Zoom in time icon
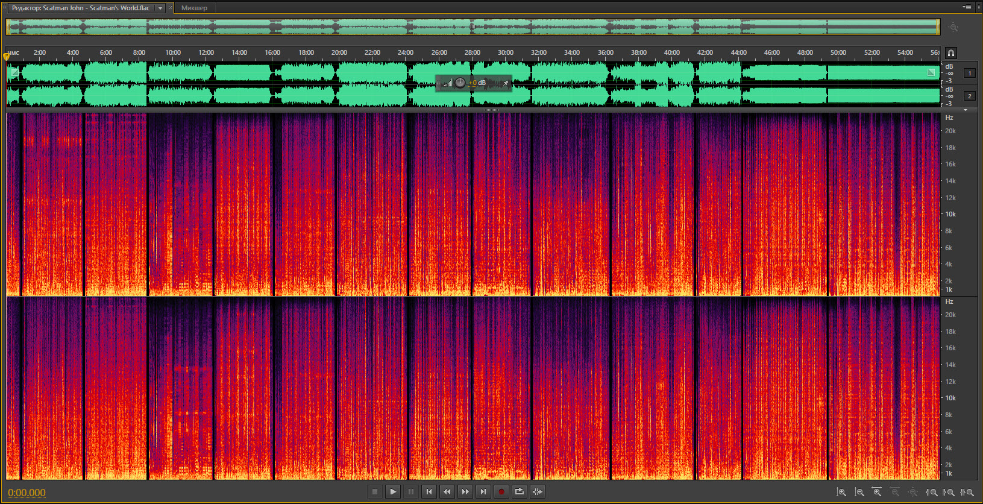The width and height of the screenshot is (983, 504). [877, 493]
